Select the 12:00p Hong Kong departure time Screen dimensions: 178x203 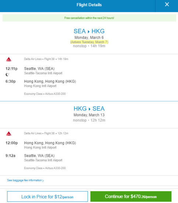coord(12,143)
